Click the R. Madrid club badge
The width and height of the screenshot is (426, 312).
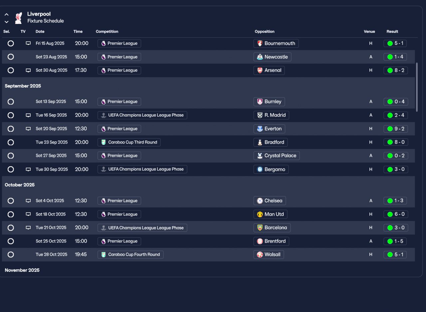point(260,115)
